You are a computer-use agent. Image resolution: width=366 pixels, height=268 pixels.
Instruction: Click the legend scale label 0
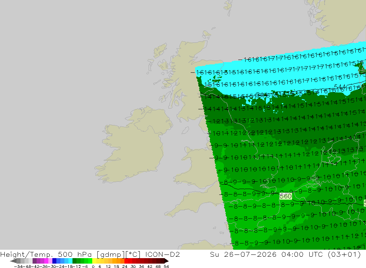[x=93, y=267]
